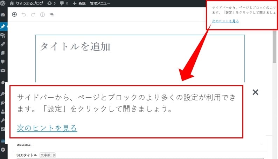Click 次のヒントを見る in small tip popup

(x=225, y=21)
